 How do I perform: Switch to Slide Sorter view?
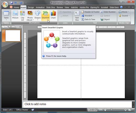[x=93, y=110]
